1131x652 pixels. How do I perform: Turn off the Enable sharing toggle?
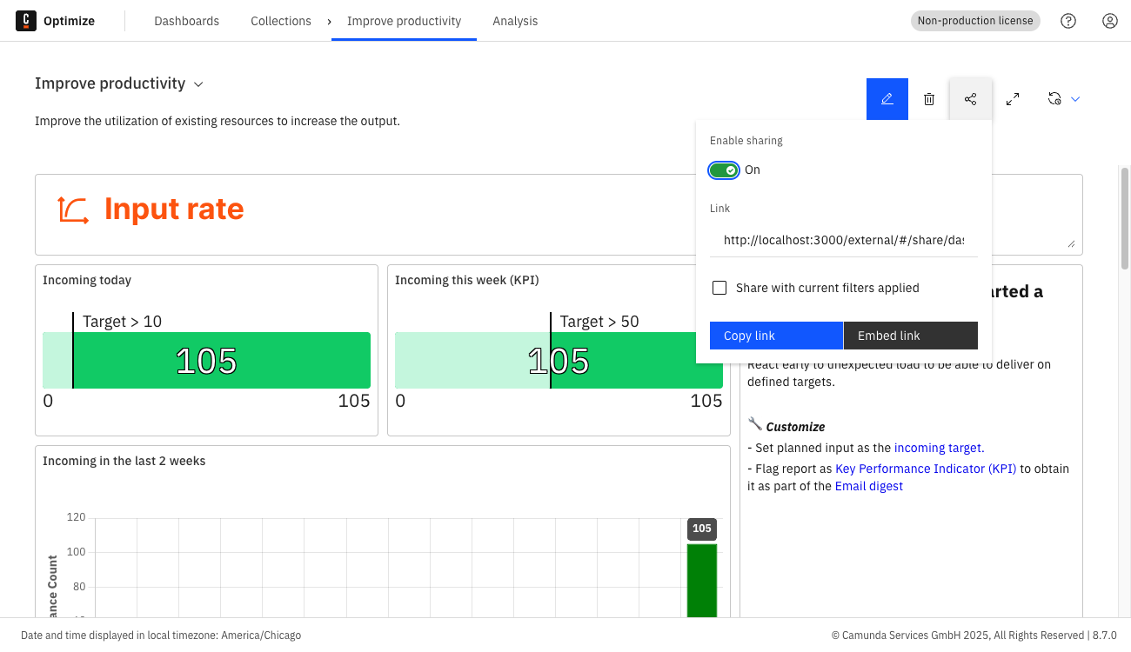[724, 170]
